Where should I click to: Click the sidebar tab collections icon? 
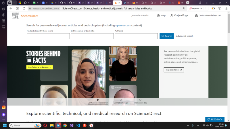pos(3,9)
